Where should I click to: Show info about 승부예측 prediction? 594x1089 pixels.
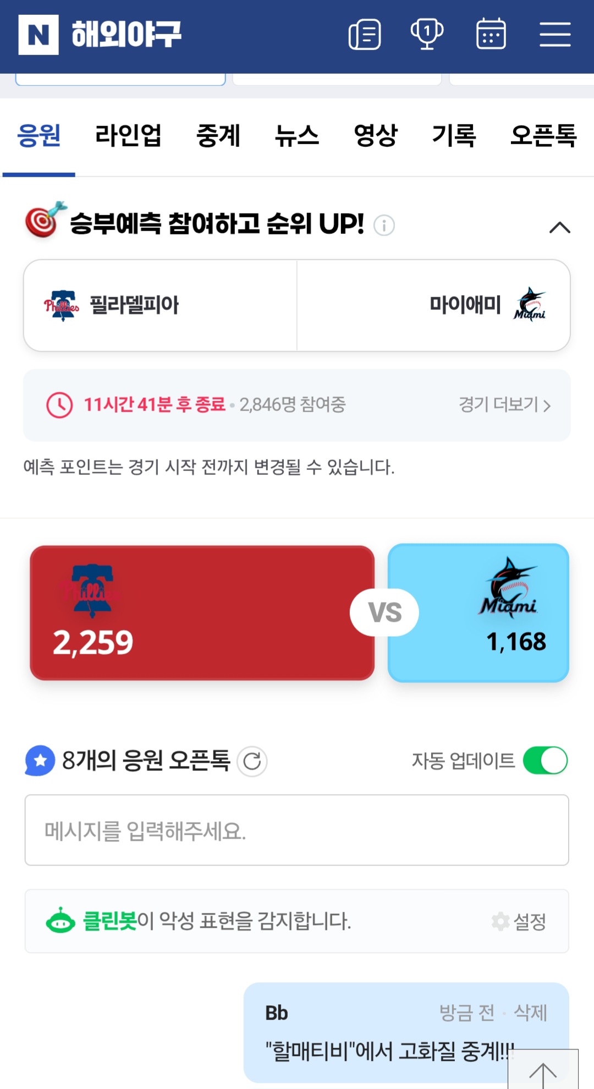384,225
